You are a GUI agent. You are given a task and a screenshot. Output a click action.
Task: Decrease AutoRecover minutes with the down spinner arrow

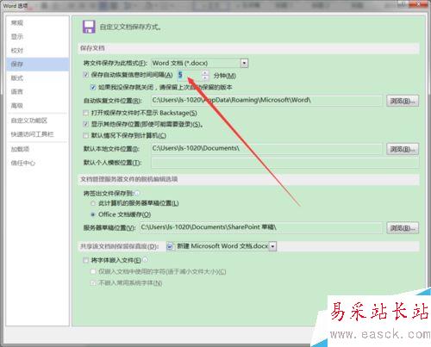point(205,77)
